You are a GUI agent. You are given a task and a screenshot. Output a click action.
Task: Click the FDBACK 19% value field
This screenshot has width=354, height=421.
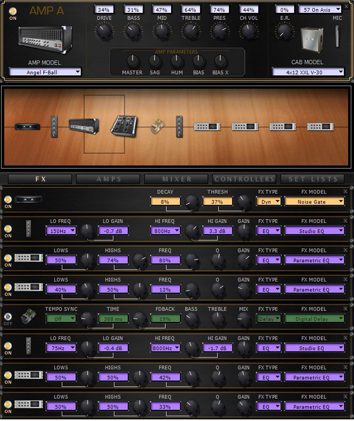pyautogui.click(x=165, y=319)
